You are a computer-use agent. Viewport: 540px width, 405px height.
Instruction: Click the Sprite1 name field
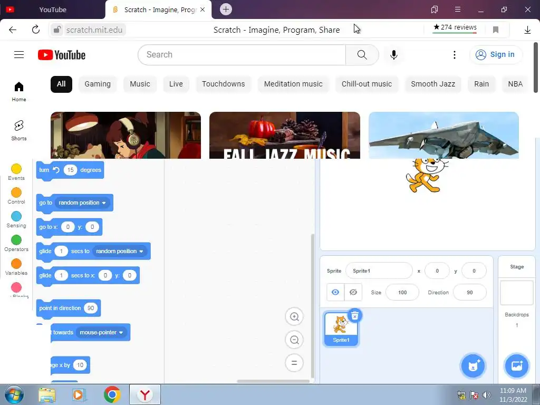(379, 271)
